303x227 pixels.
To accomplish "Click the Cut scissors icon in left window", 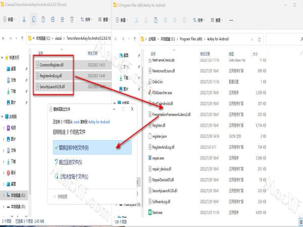I will [x=24, y=19].
